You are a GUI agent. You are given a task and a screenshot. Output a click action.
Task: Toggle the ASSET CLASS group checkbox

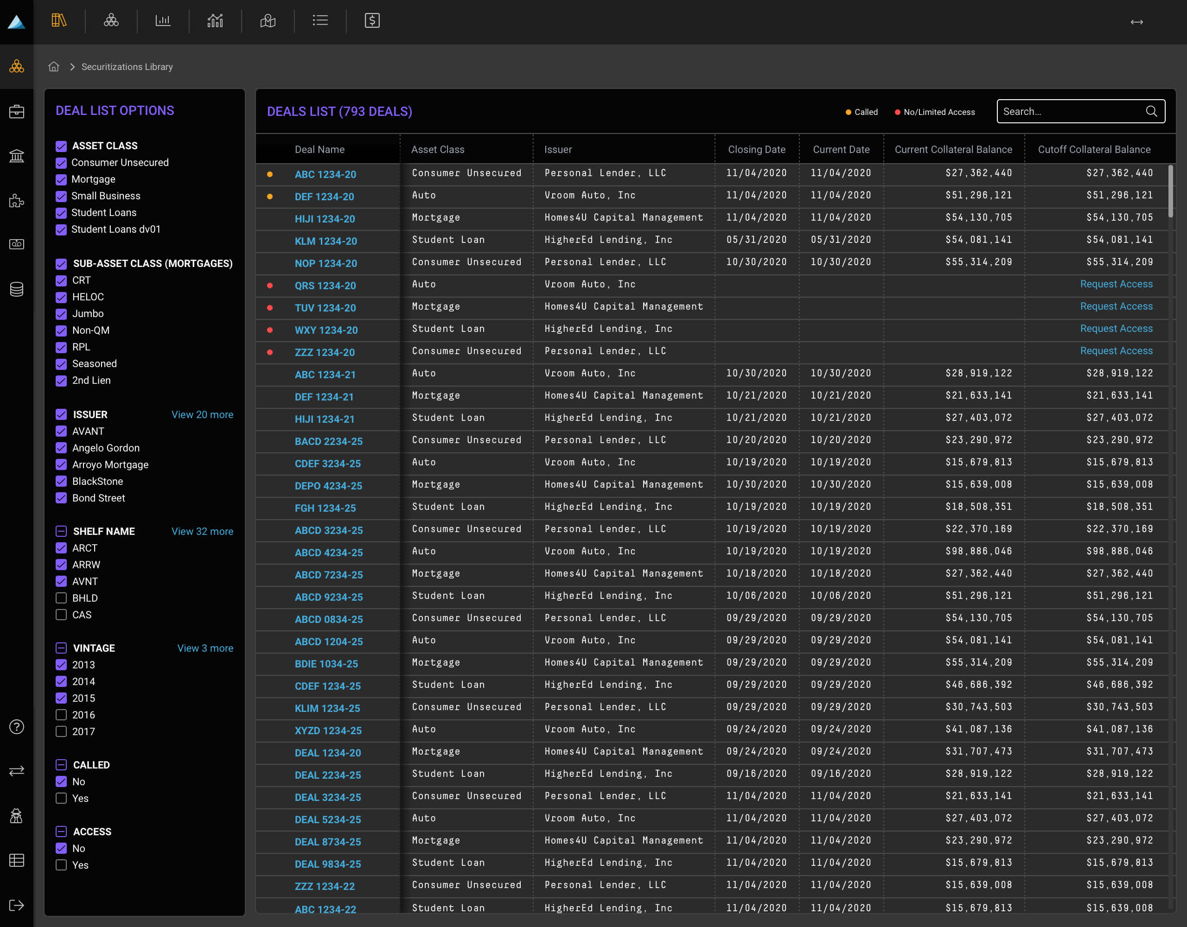(x=61, y=146)
